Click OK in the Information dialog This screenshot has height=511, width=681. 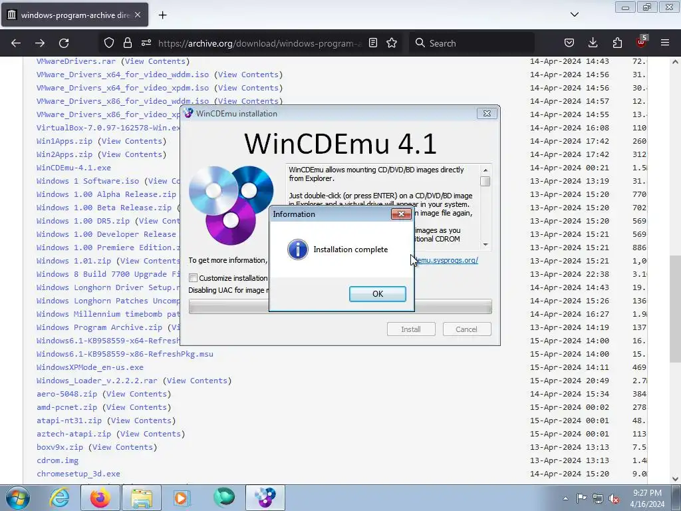click(378, 293)
